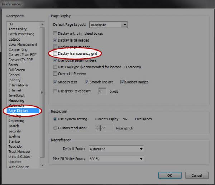Uncheck Display large images
The image size is (215, 185).
[x=55, y=40]
